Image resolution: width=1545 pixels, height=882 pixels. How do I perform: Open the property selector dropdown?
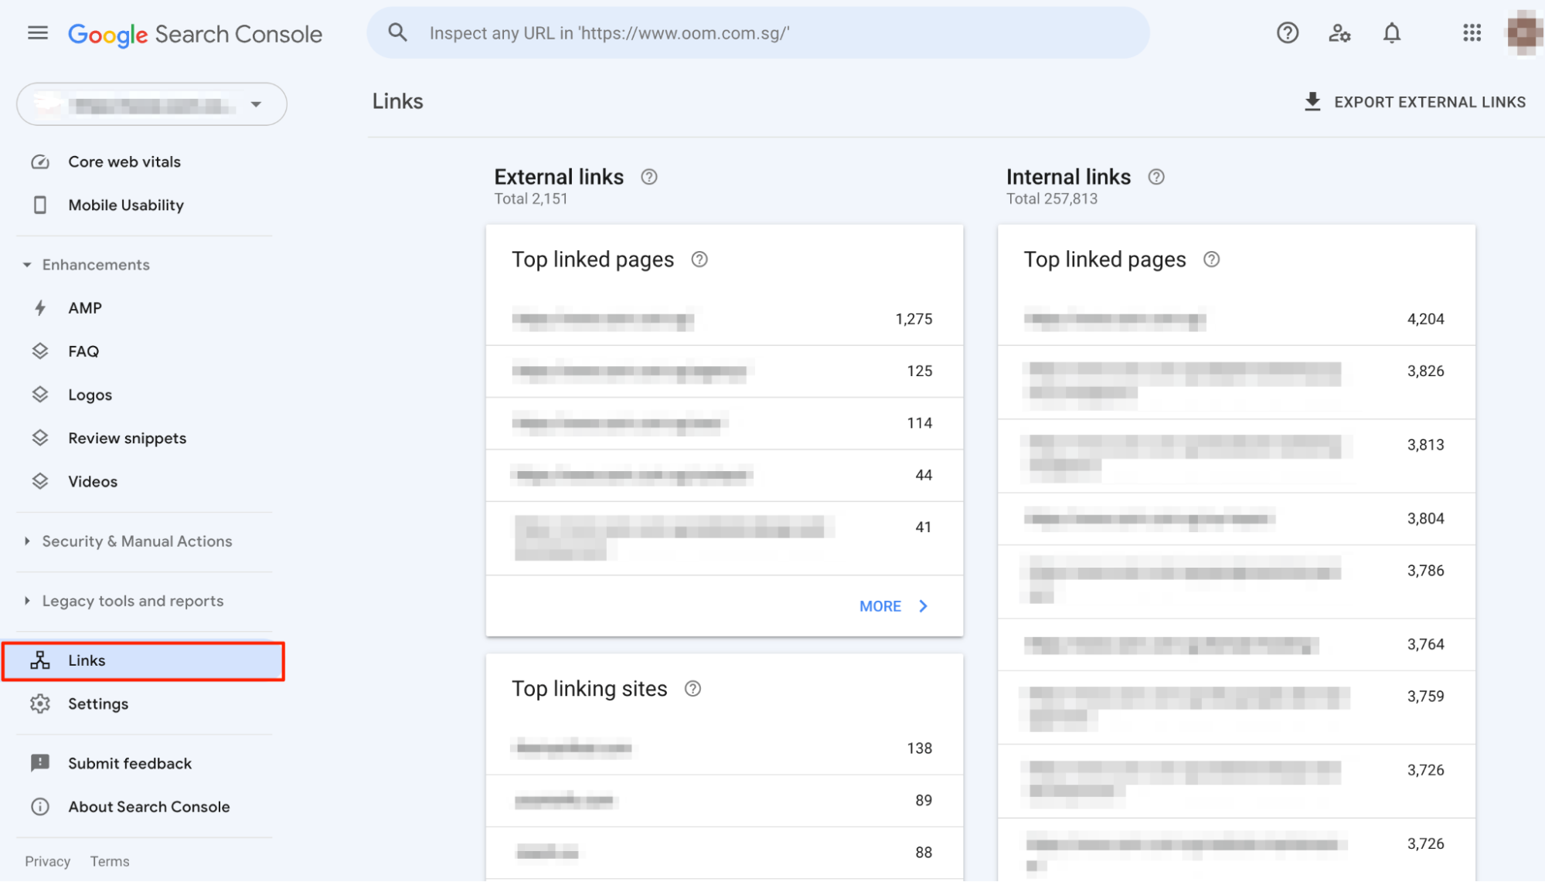click(151, 104)
